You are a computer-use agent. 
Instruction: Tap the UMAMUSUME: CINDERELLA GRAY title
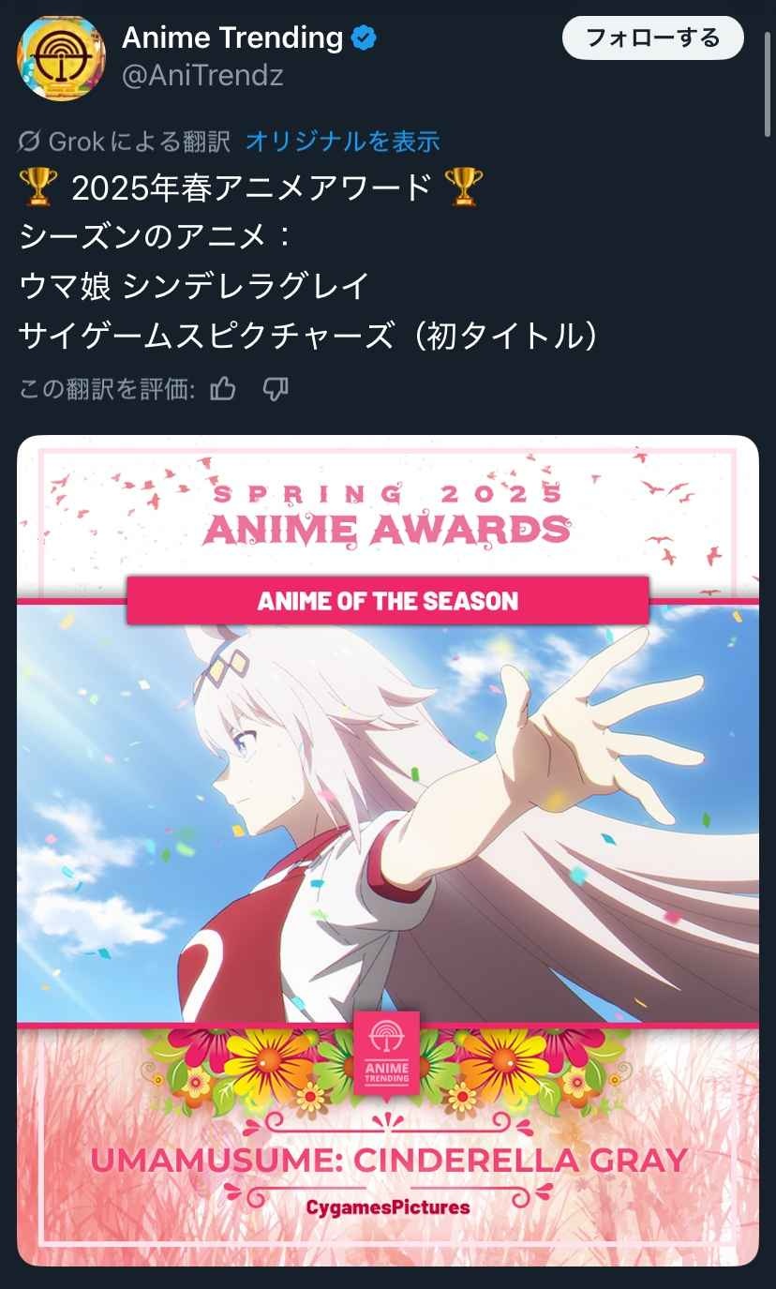388,1161
